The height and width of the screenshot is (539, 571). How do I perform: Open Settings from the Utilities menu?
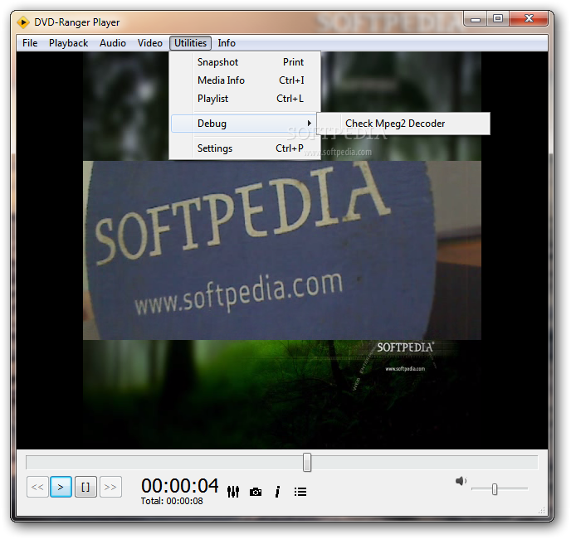tap(246, 148)
